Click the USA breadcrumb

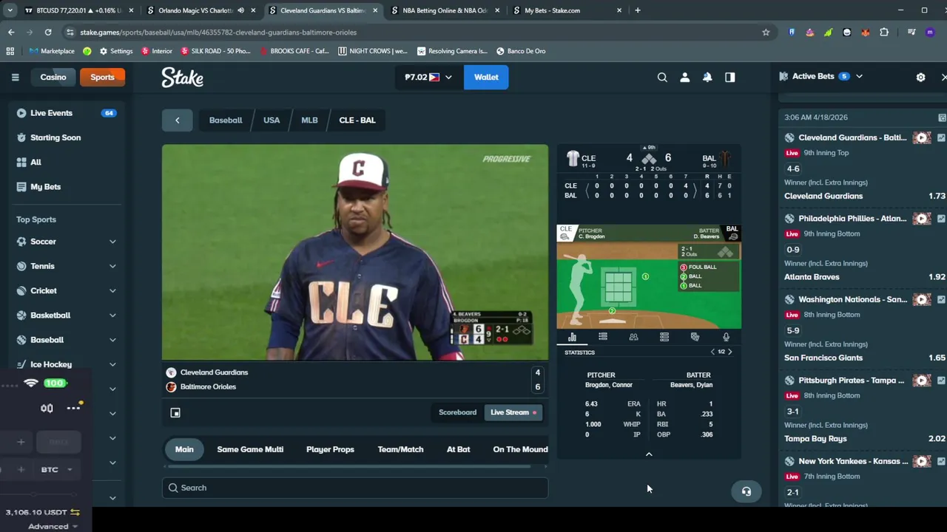click(272, 120)
